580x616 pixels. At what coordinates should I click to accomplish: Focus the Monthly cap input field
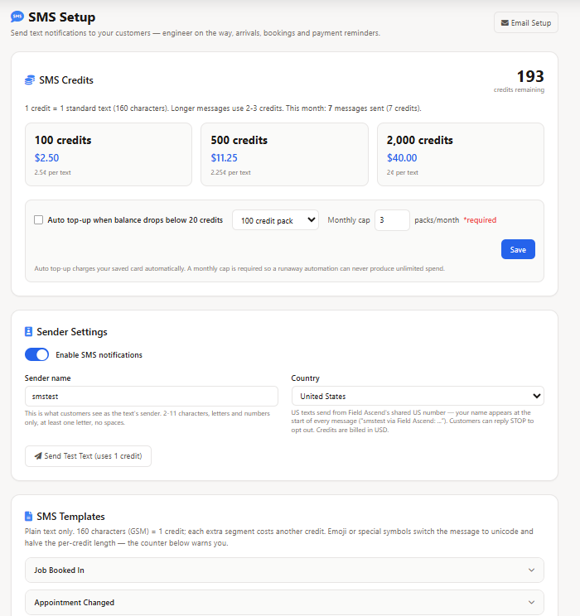pos(392,220)
